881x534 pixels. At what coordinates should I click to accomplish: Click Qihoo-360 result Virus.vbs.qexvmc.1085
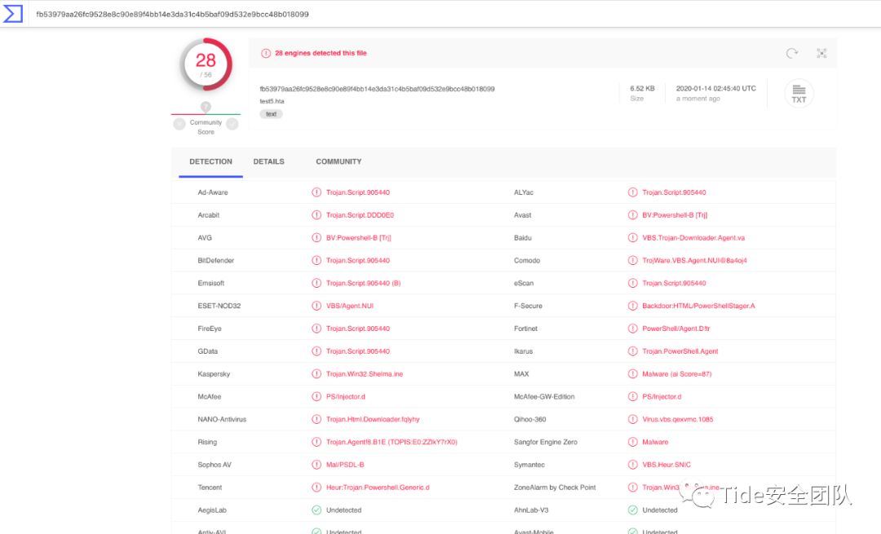(x=678, y=419)
